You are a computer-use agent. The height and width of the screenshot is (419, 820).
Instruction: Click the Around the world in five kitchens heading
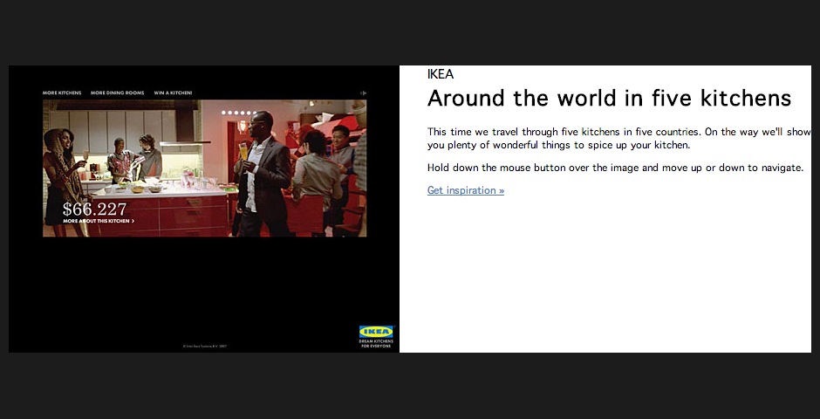(609, 98)
